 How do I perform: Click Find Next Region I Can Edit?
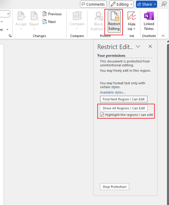click(124, 99)
